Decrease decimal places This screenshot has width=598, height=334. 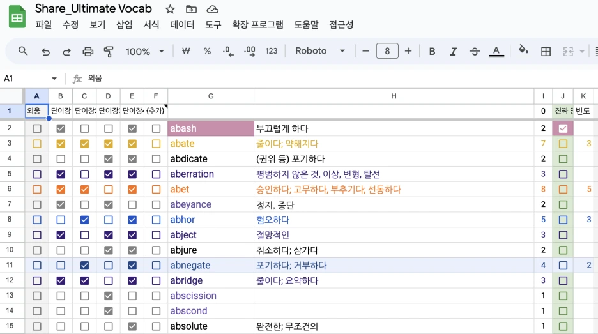(x=228, y=50)
